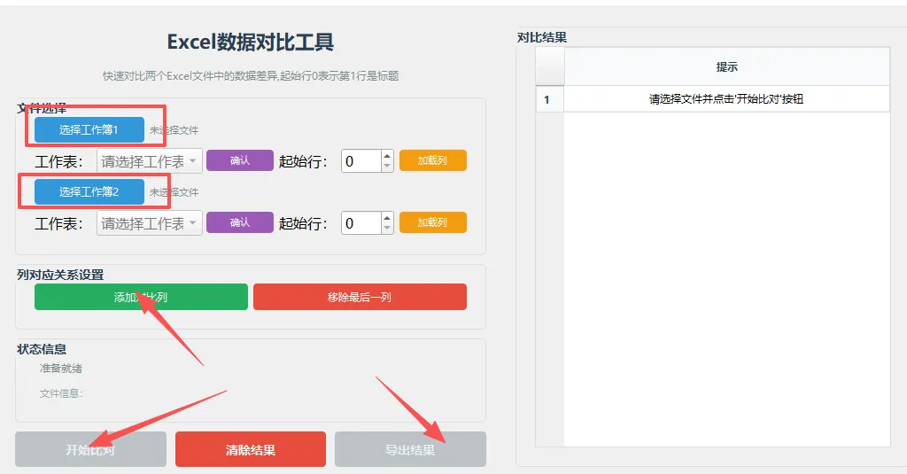The width and height of the screenshot is (907, 474).
Task: Click the 移除最后一列 button
Action: pyautogui.click(x=360, y=297)
